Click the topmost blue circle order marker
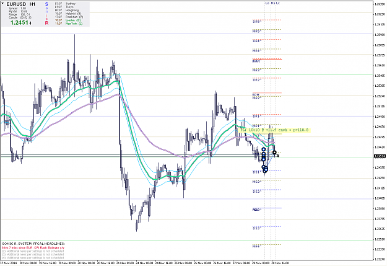 264,149
